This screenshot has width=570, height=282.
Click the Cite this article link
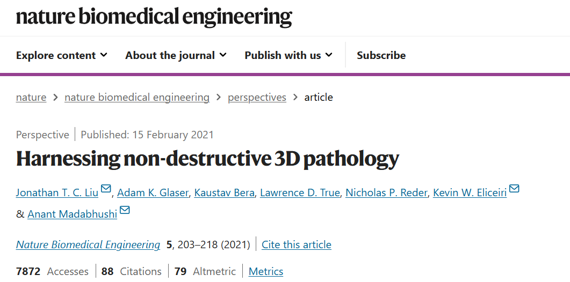(x=296, y=244)
